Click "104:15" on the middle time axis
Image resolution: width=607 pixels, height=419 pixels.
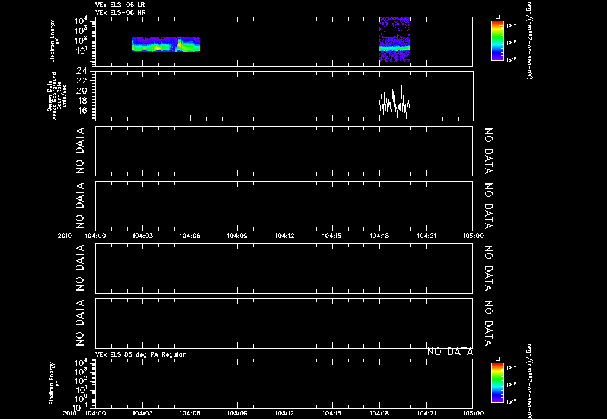click(x=332, y=236)
